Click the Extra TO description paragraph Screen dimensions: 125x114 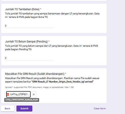(52, 15)
